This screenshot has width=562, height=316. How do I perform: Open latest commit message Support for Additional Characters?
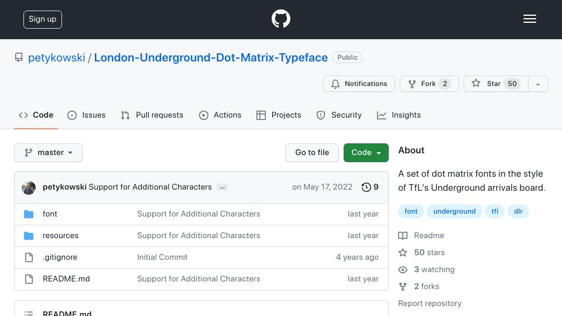click(x=150, y=187)
